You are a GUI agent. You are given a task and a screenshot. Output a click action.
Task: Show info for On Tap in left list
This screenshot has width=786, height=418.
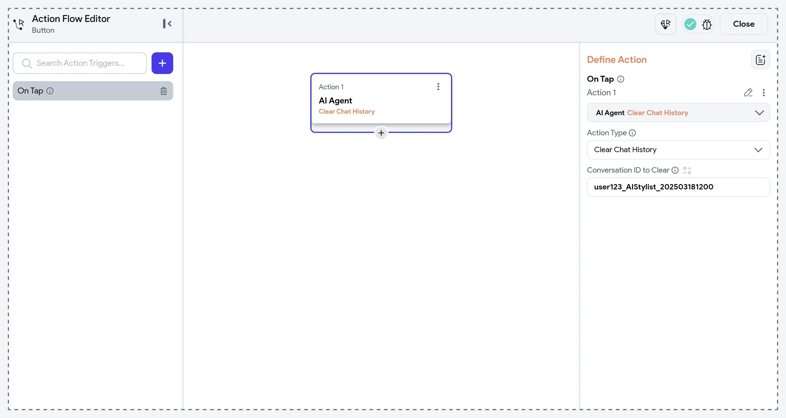(50, 91)
